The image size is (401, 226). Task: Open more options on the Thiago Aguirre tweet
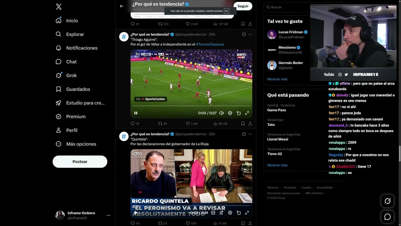coord(250,34)
